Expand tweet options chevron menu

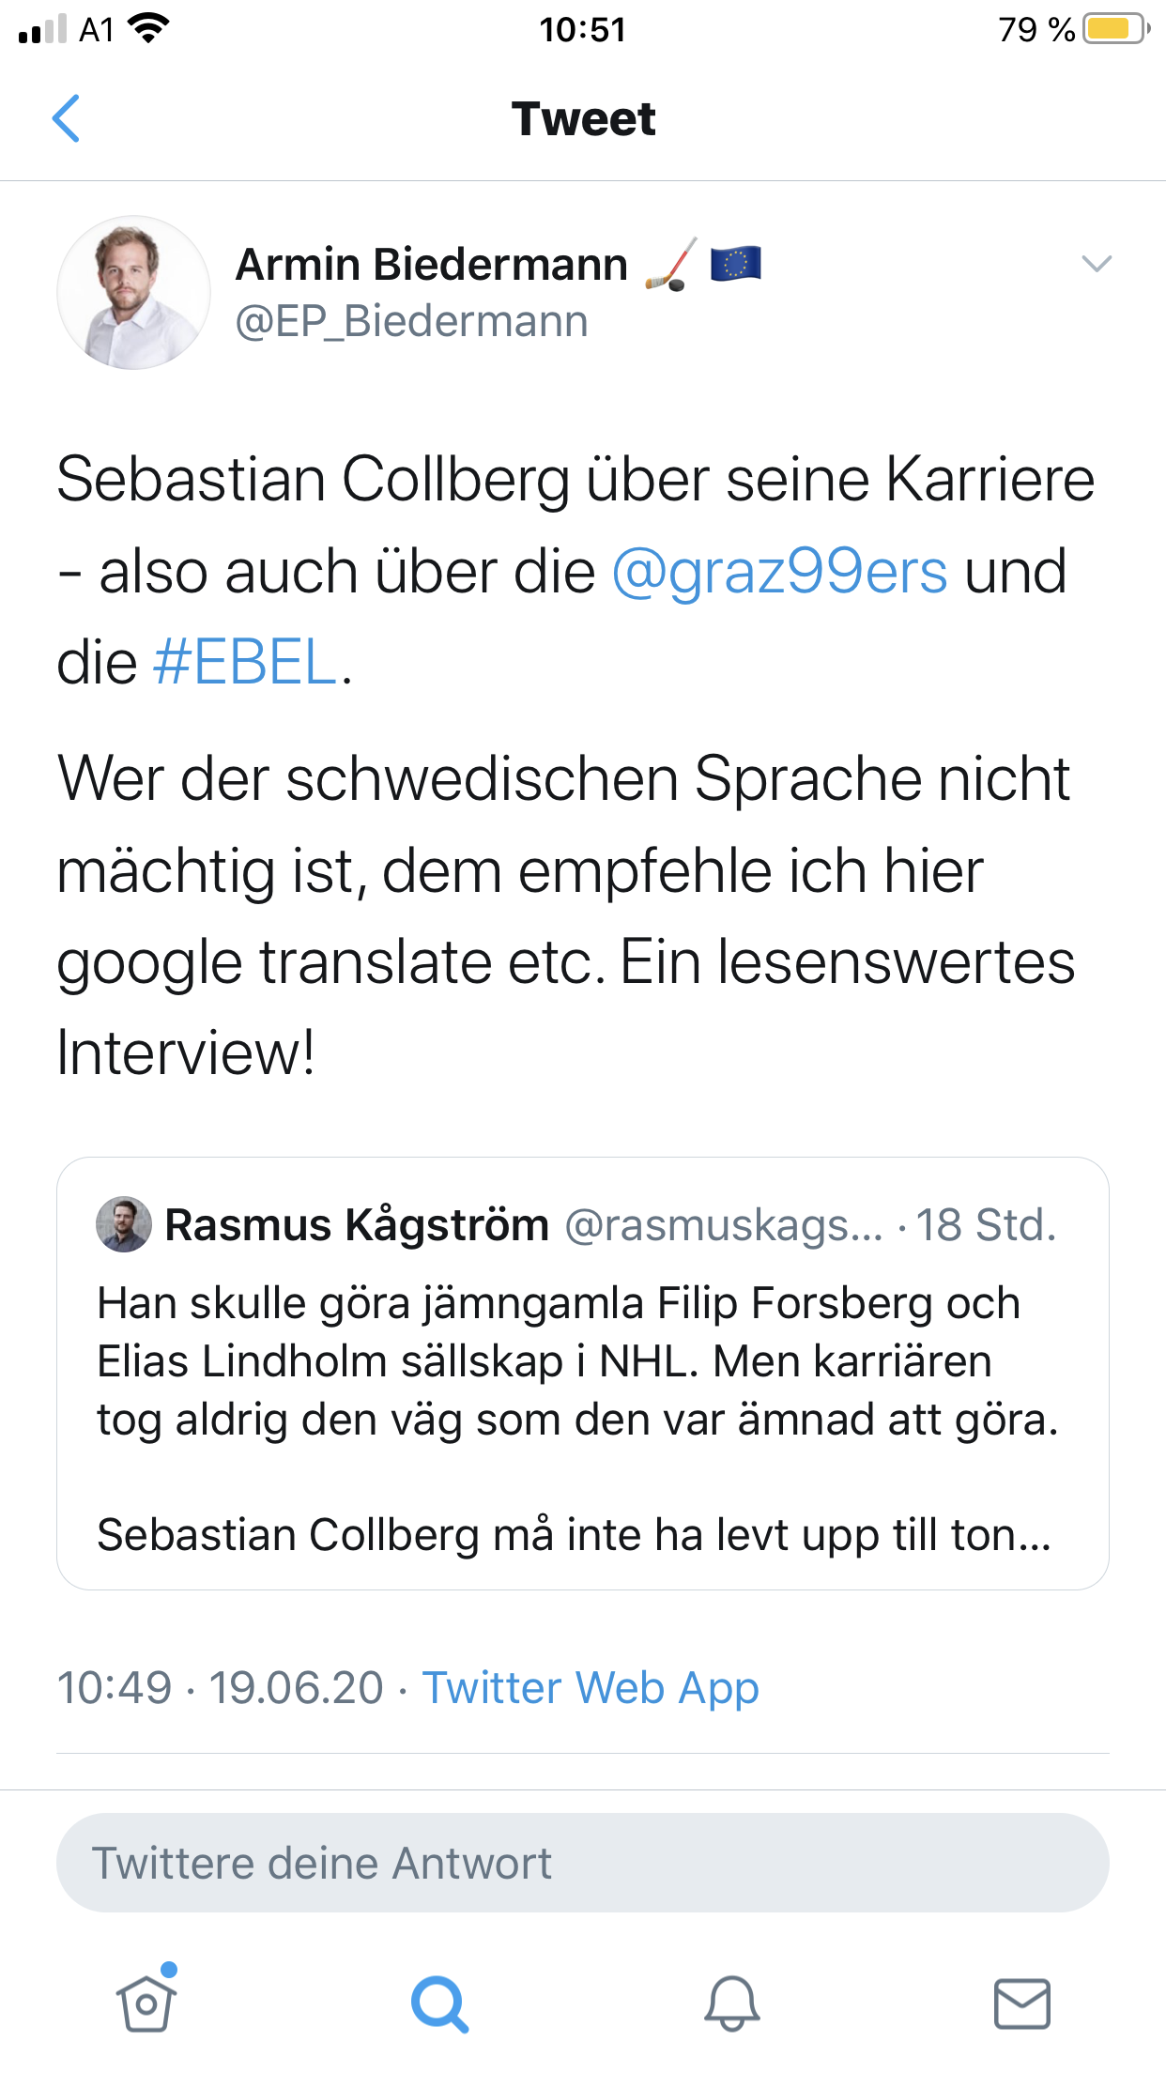[x=1096, y=264]
